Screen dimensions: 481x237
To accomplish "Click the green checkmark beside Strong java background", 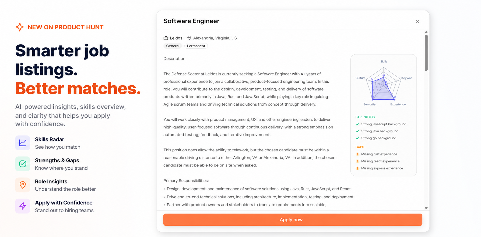I will [357, 131].
